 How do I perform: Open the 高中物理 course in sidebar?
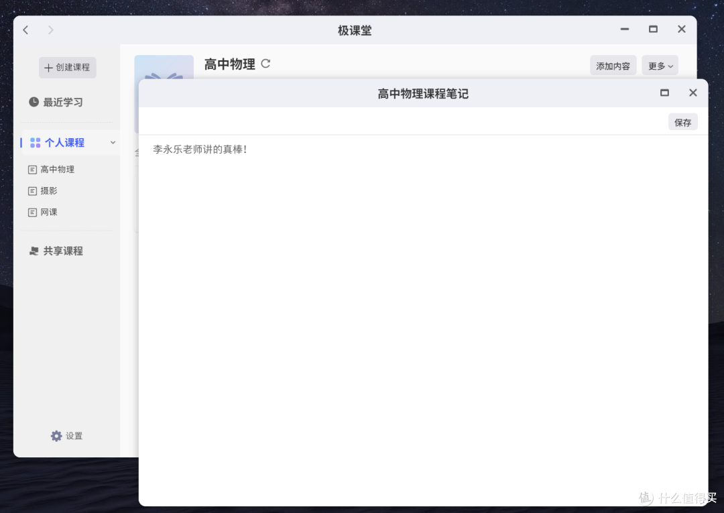tap(51, 170)
